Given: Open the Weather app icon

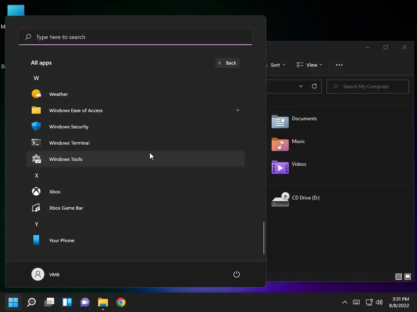Looking at the screenshot, I should click(36, 94).
